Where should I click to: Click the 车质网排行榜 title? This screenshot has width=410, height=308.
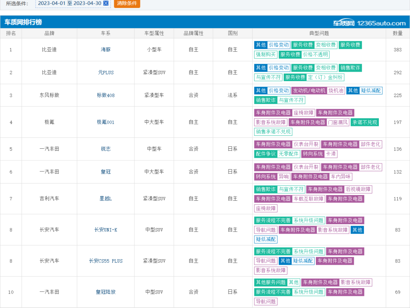pos(23,22)
